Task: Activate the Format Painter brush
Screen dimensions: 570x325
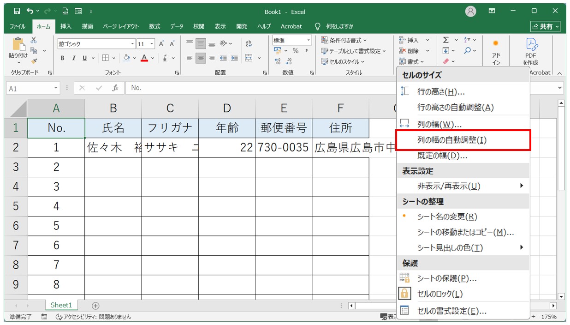Action: click(34, 60)
